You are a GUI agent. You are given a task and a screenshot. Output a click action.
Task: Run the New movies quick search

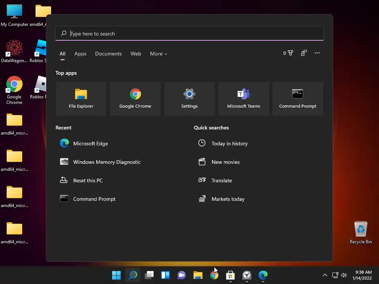coord(219,162)
